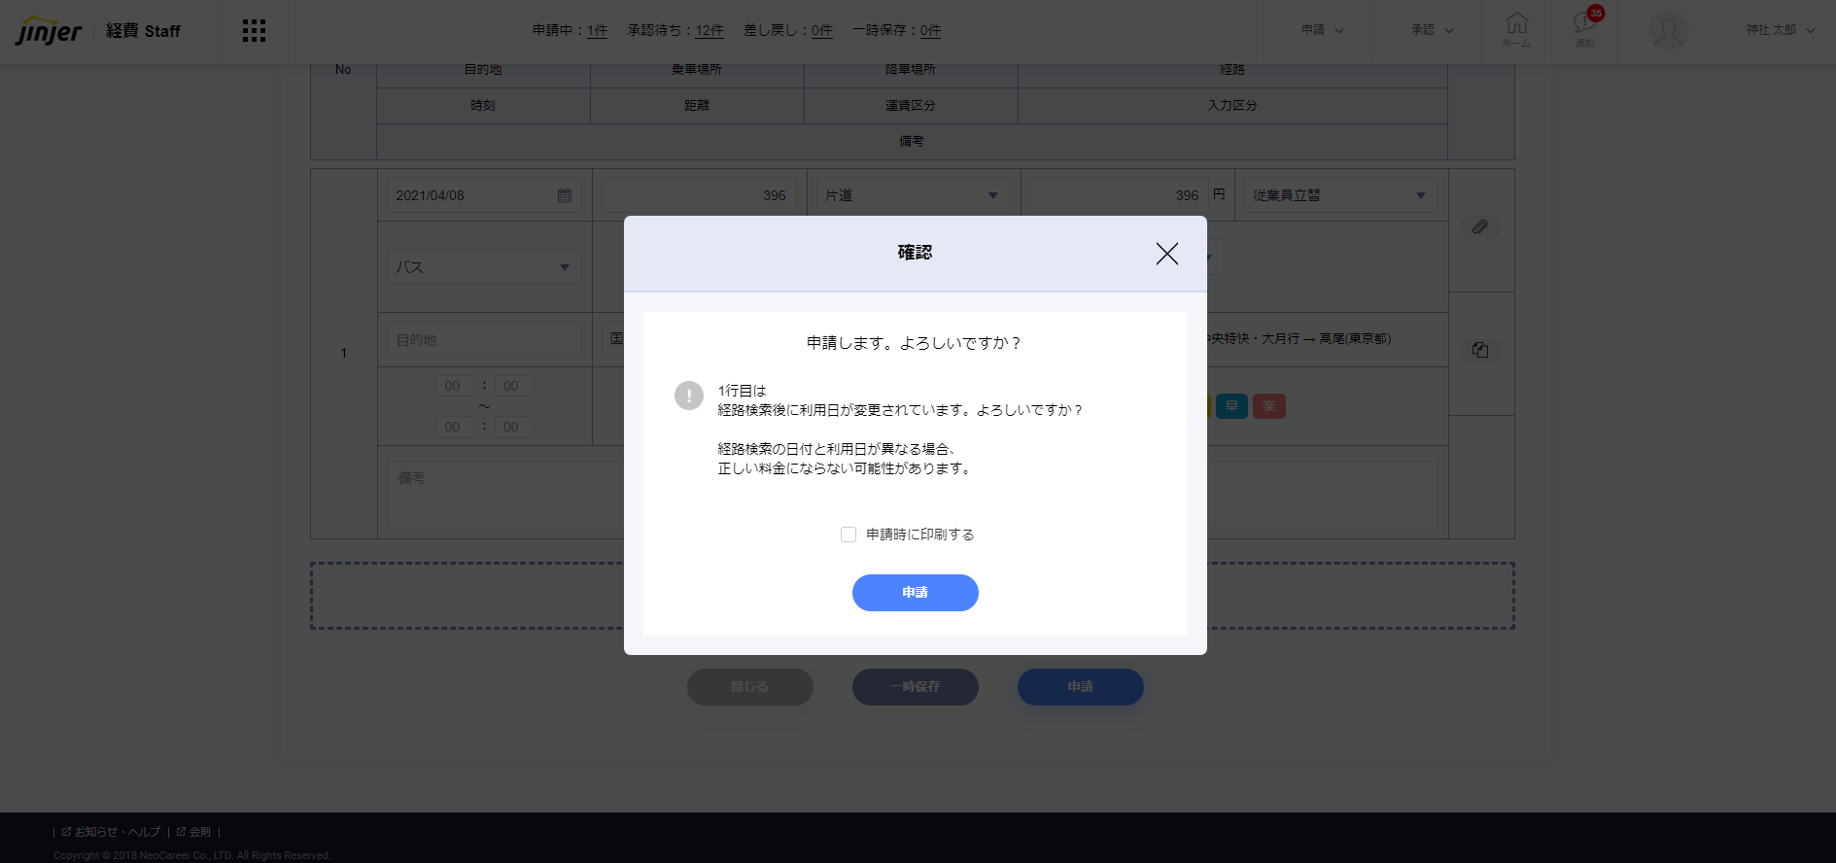Open the 神社 太郎 account menu
The image size is (1836, 863).
[1780, 30]
